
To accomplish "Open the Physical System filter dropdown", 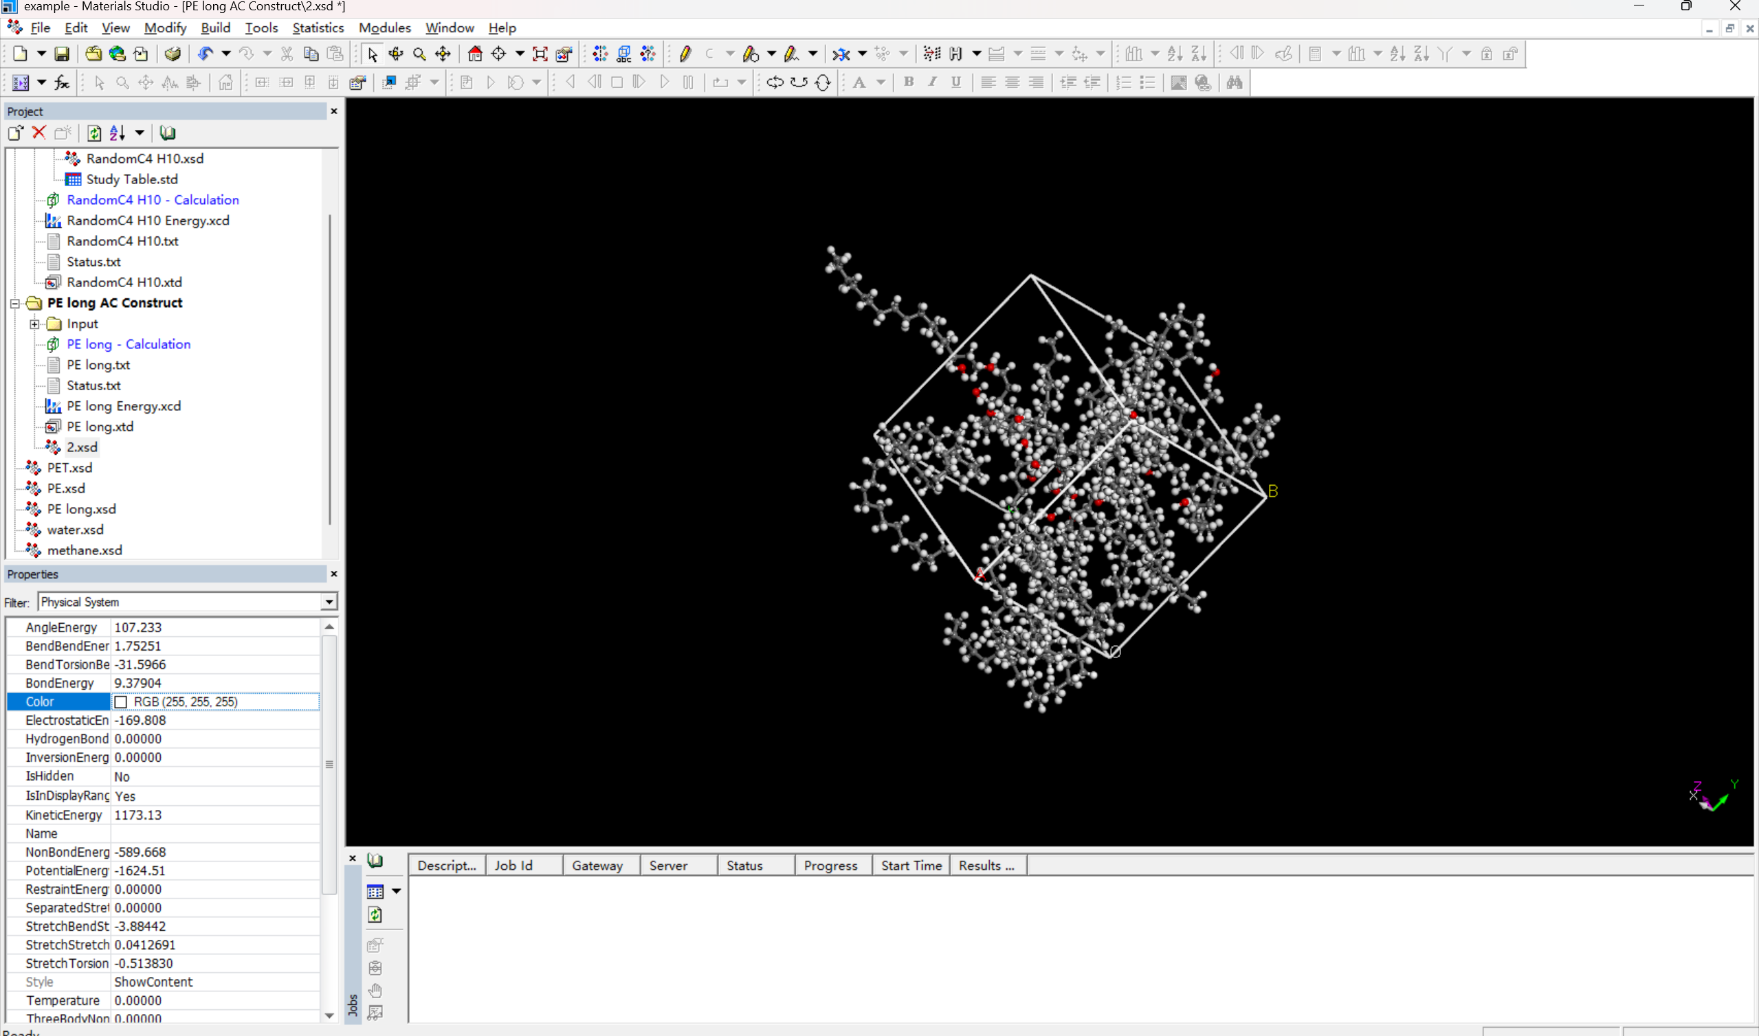I will pyautogui.click(x=329, y=602).
